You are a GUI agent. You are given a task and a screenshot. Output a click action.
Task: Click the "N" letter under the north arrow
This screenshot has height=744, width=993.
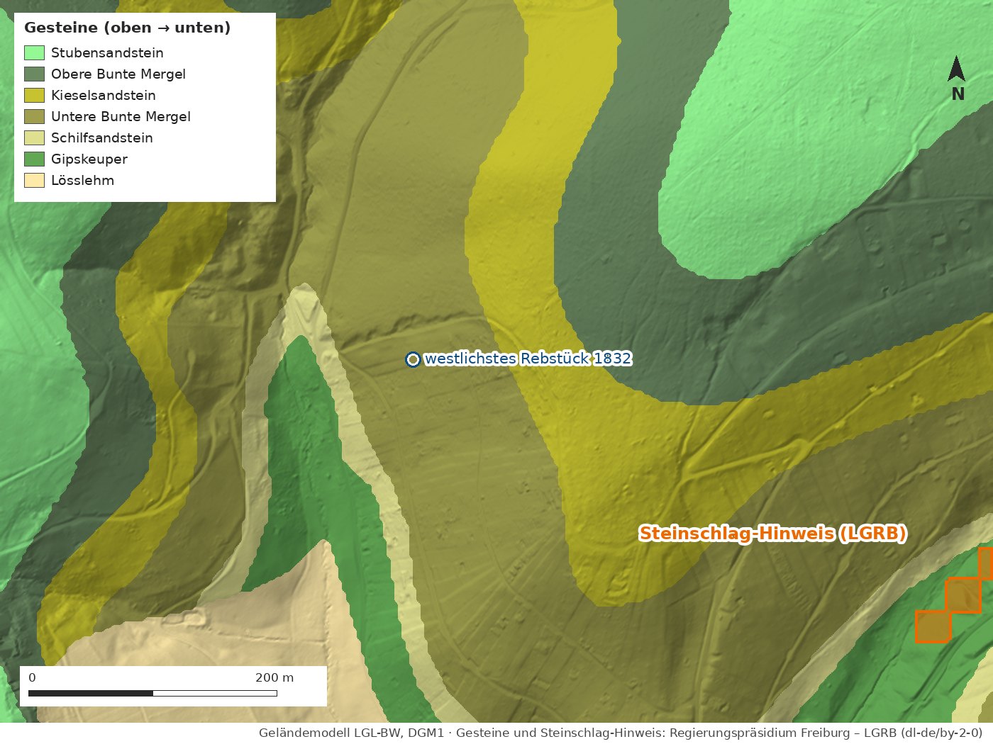958,94
